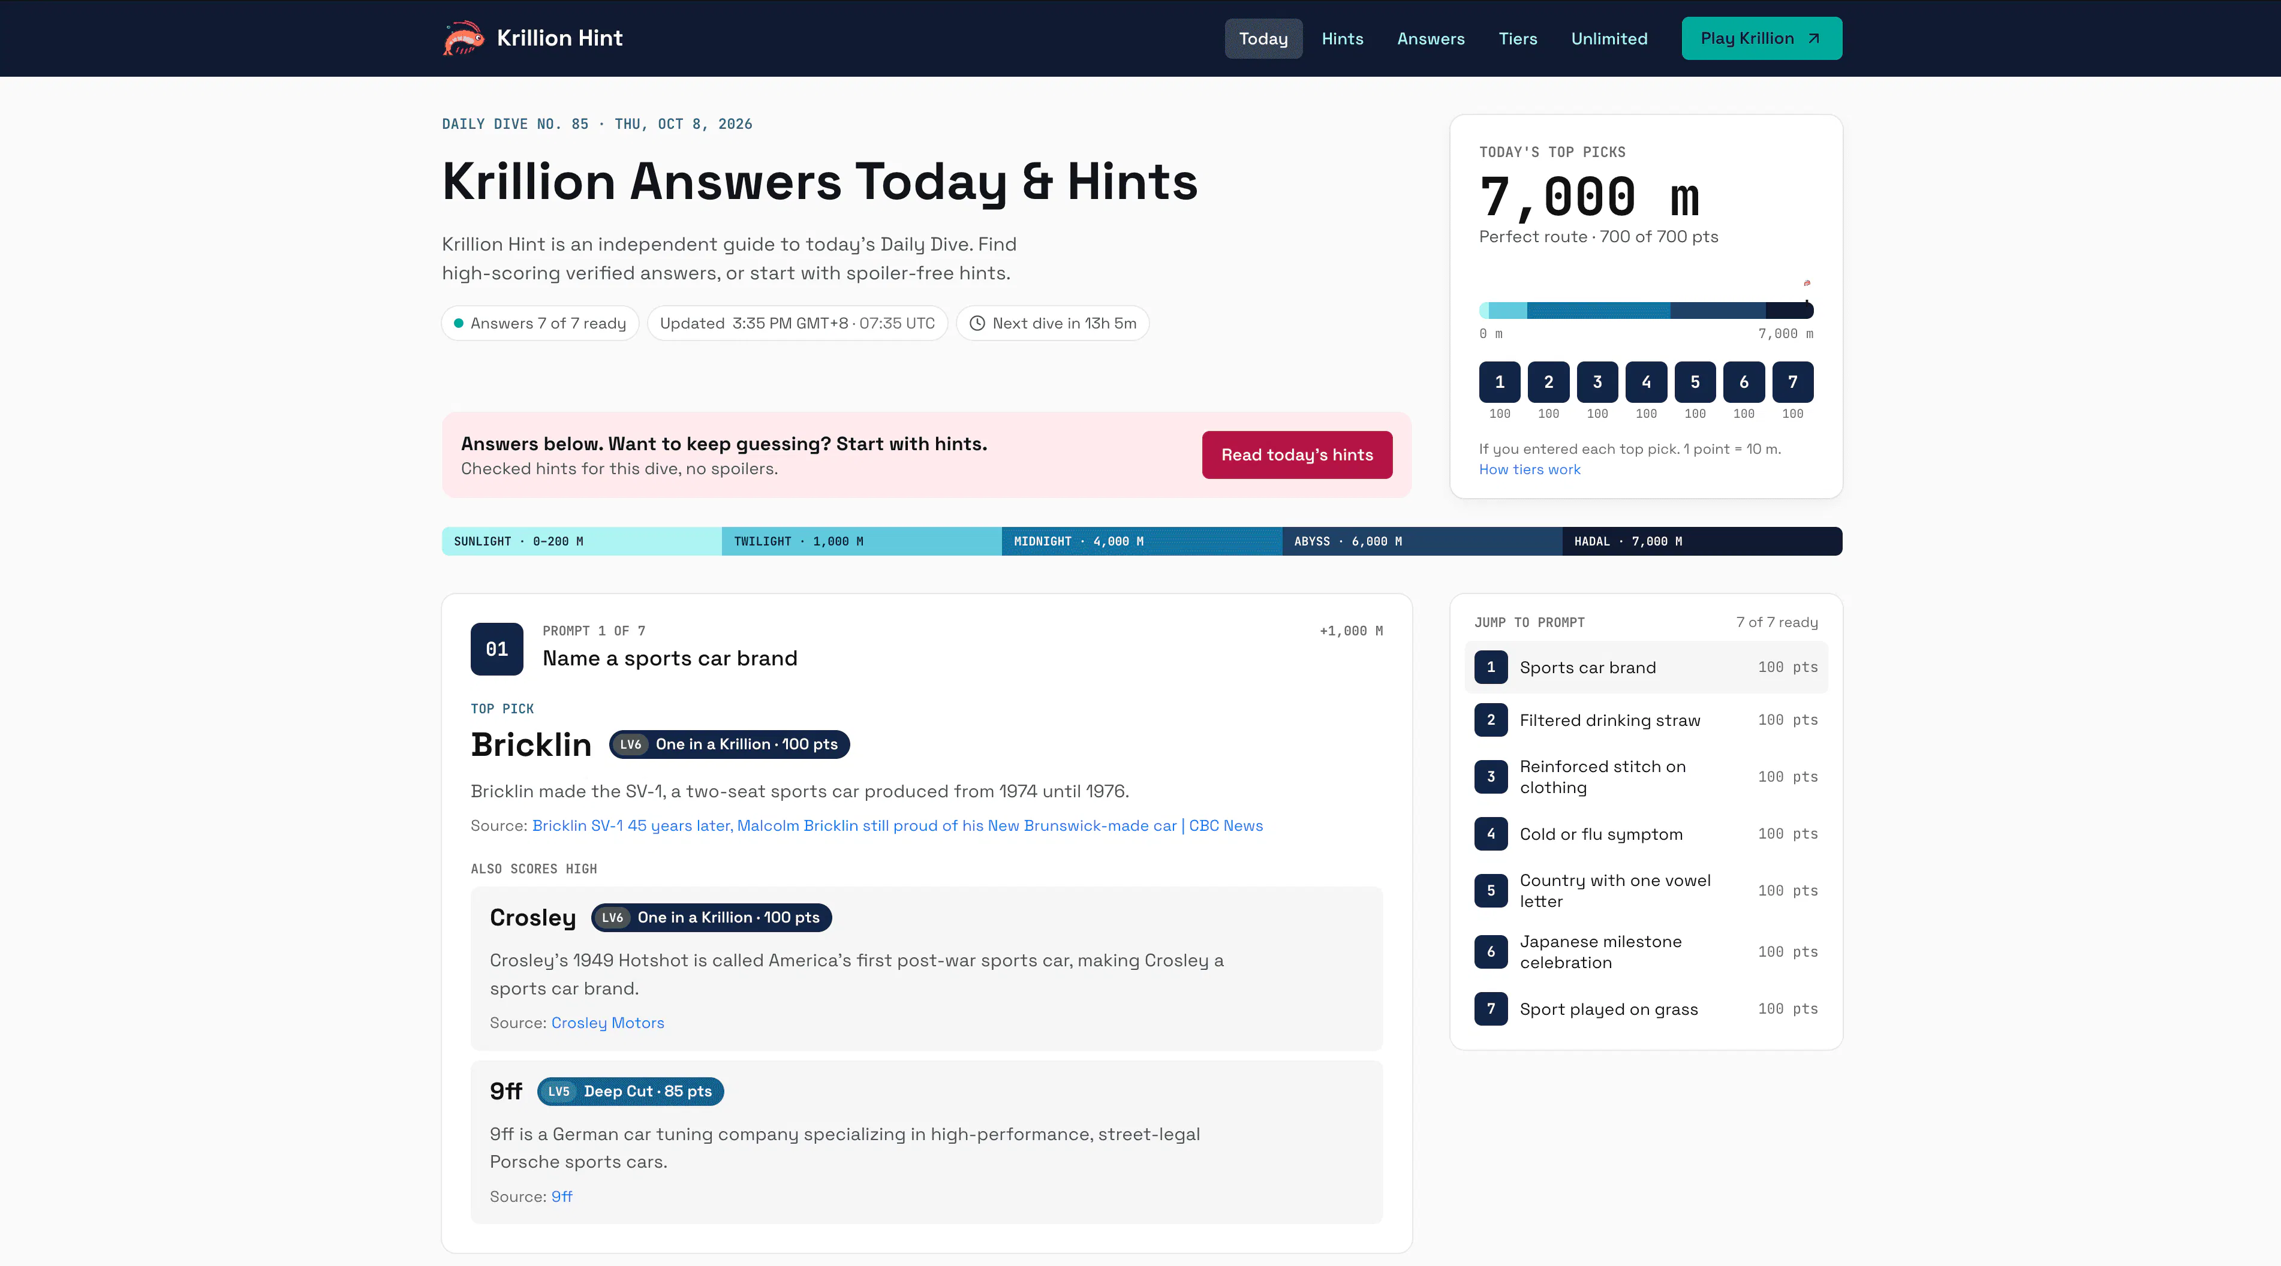Click the Krillion Hint shrimp logo

pos(463,38)
